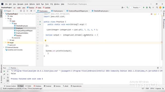Viewport: 165px width, 92px height.
Task: Open the Dependencies tool window
Action: pos(76,86)
